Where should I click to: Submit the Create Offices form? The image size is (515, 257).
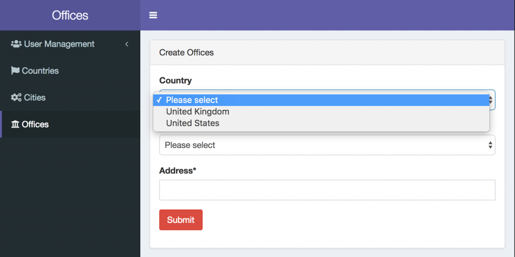tap(181, 220)
